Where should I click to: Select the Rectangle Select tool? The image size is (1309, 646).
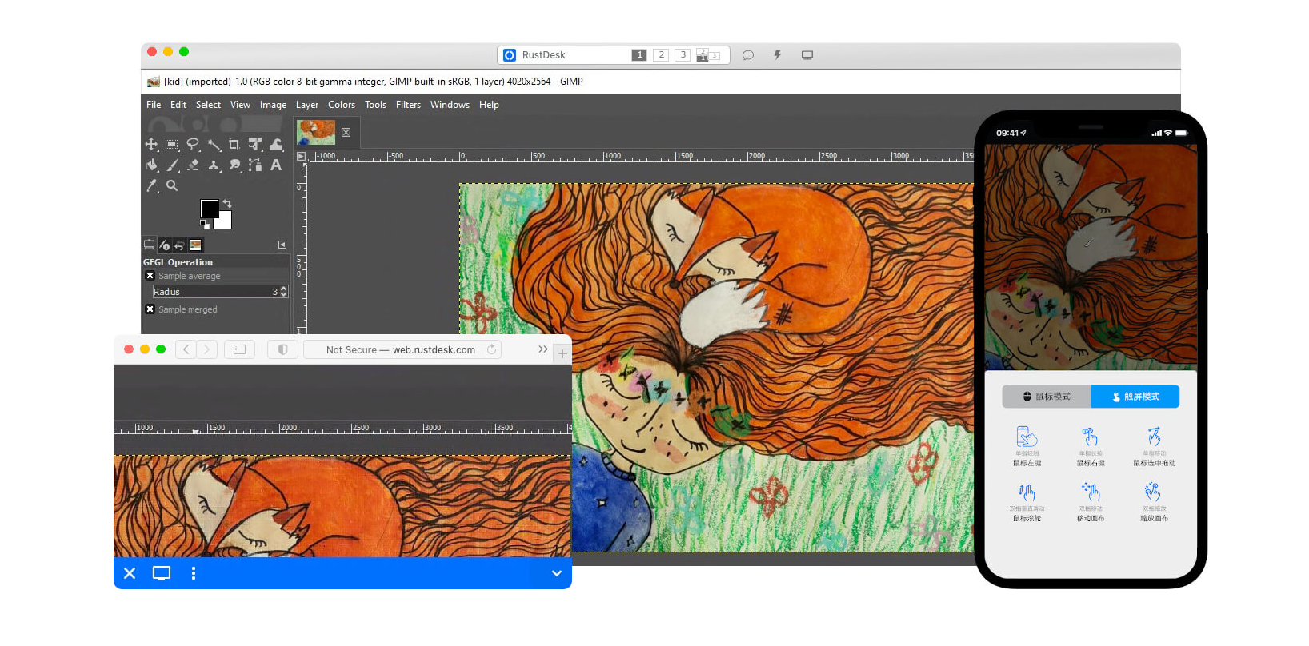coord(172,145)
